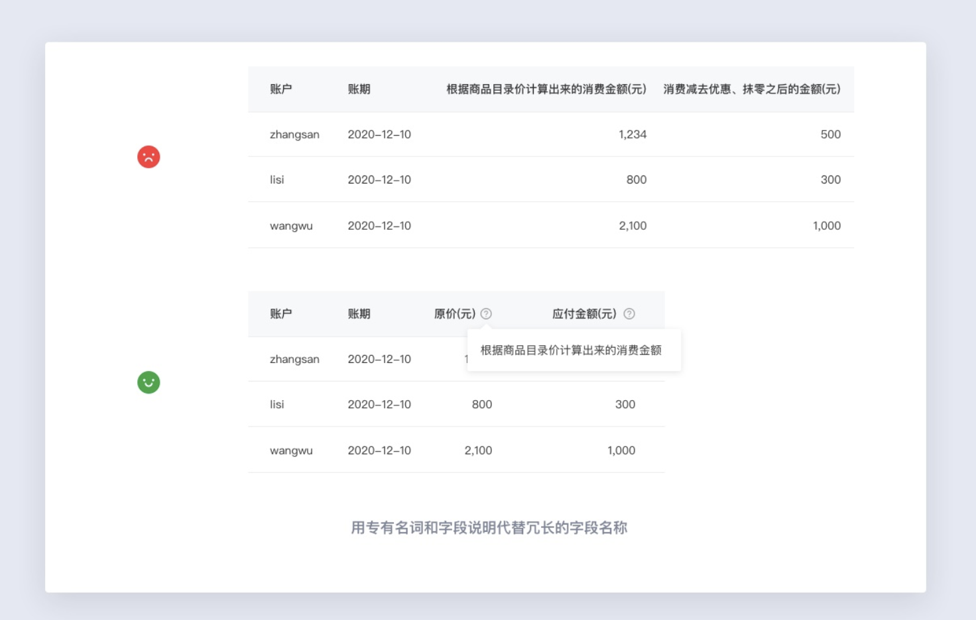This screenshot has width=976, height=620.
Task: Select wangwu account in top table
Action: tap(291, 226)
